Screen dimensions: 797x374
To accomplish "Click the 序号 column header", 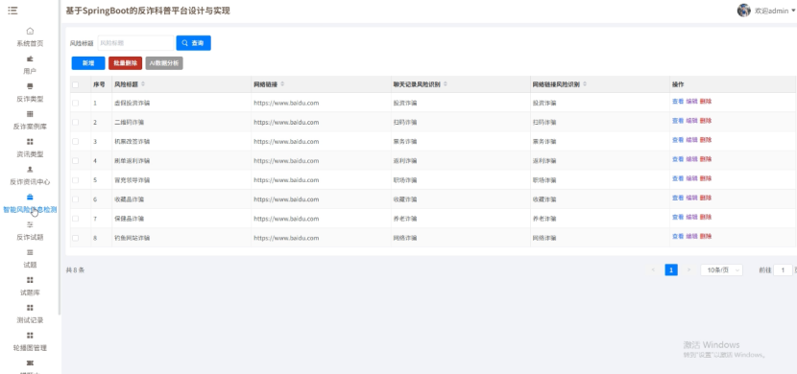I will pyautogui.click(x=99, y=84).
